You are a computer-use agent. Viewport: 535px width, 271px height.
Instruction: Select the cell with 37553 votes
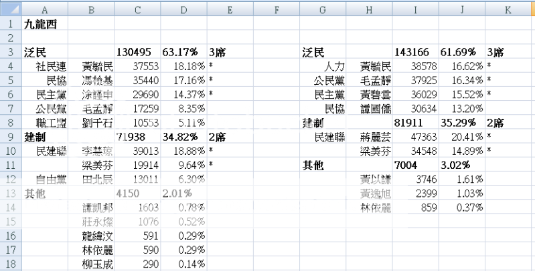137,66
